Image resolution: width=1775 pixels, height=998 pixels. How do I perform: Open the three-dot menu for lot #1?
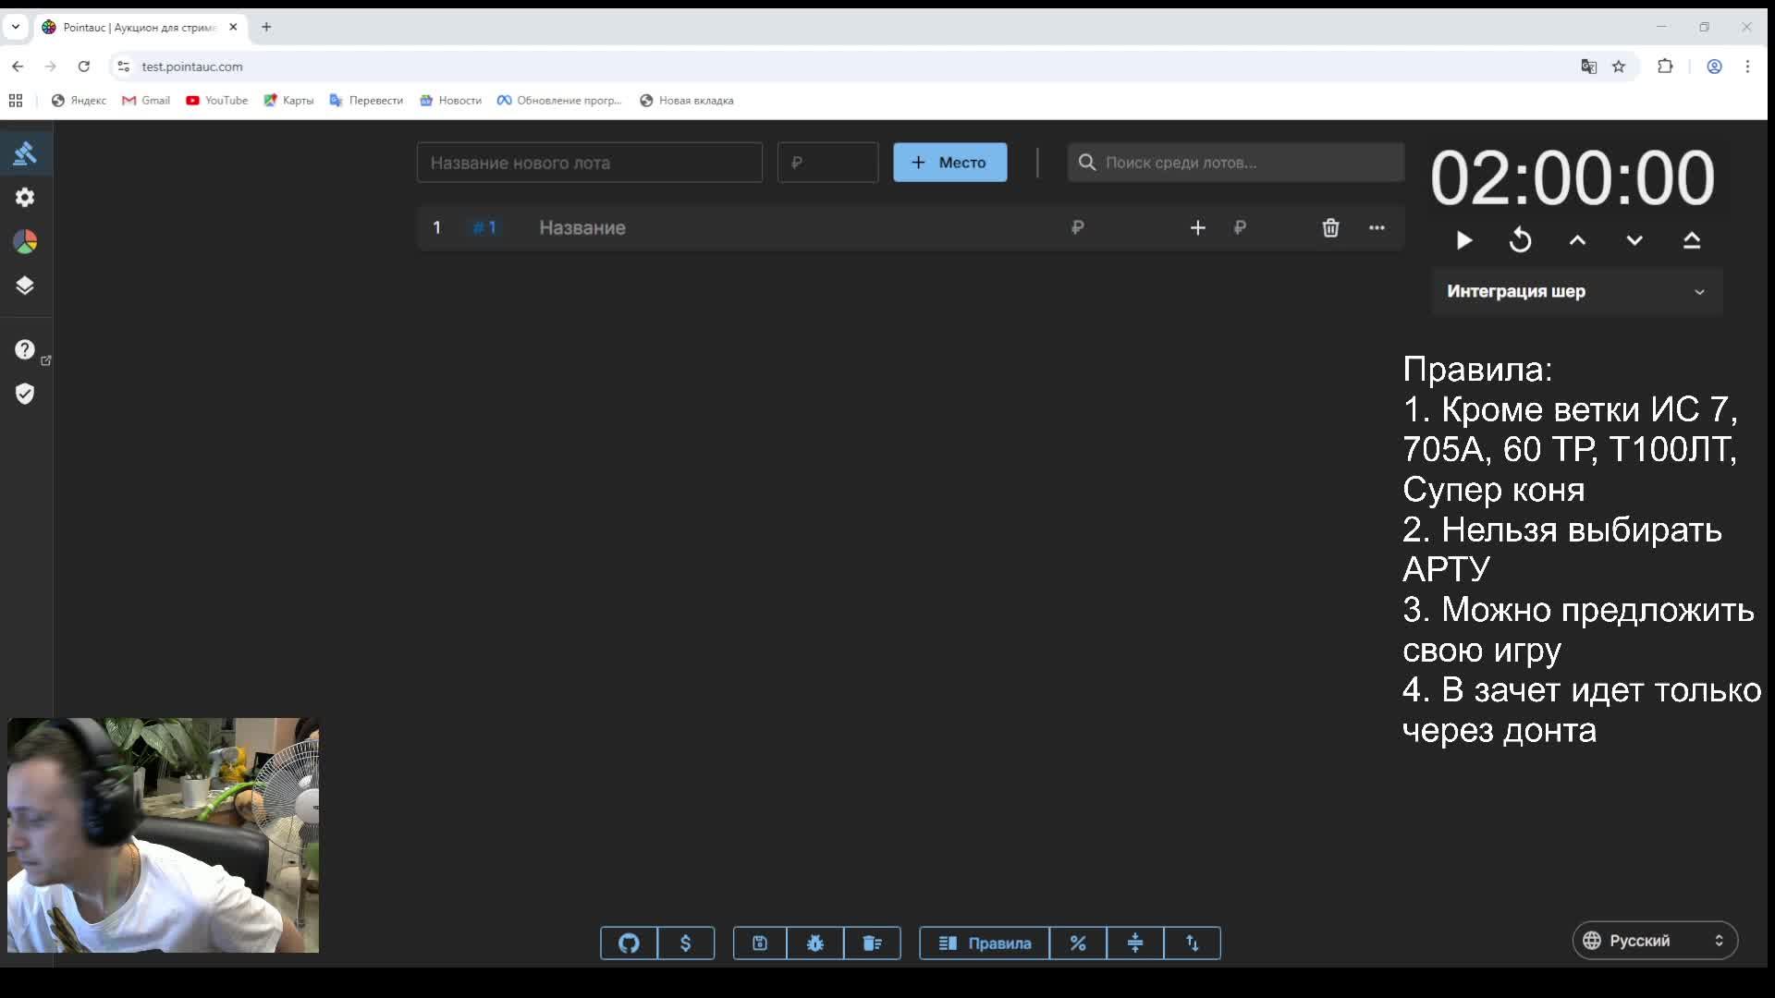[1377, 228]
